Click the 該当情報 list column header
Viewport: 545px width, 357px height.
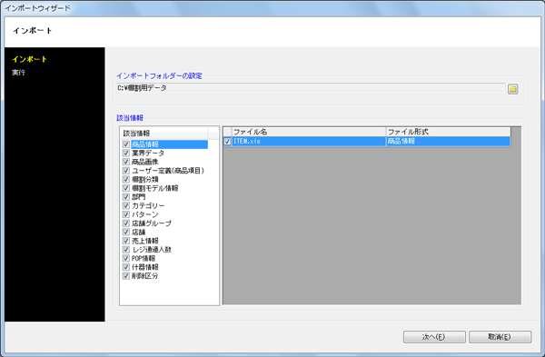164,134
